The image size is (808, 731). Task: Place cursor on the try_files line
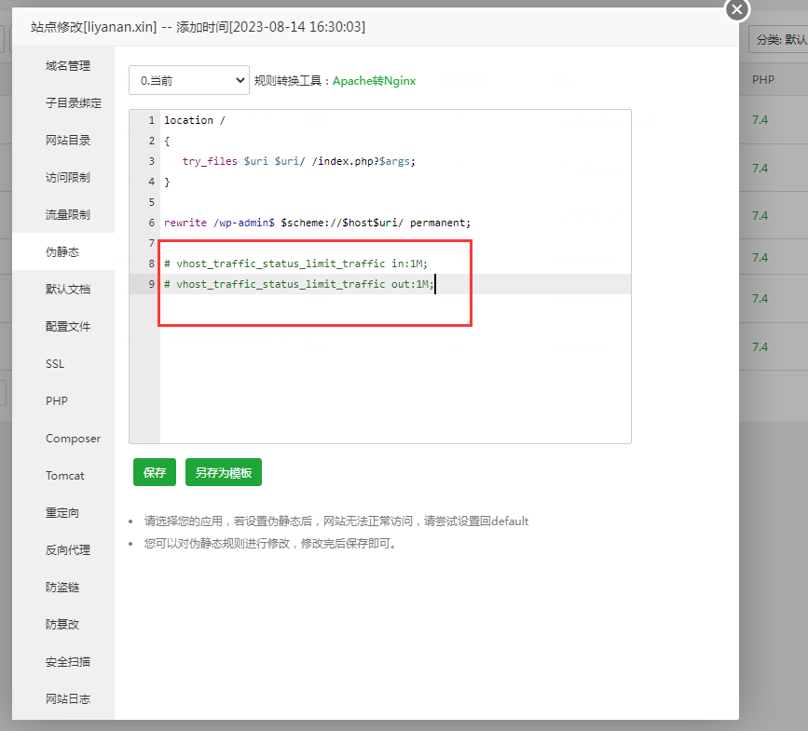[298, 161]
